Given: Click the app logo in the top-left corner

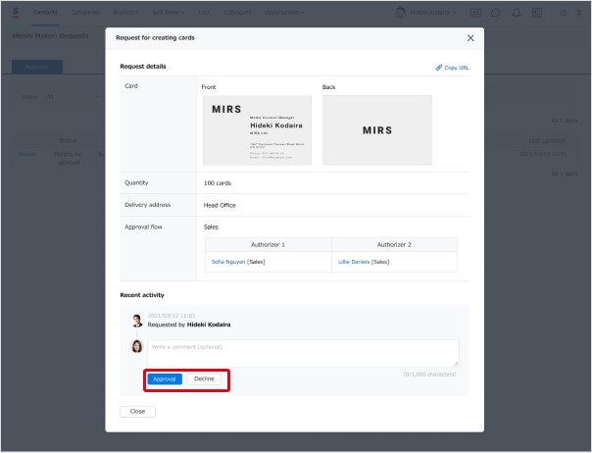Looking at the screenshot, I should 15,13.
